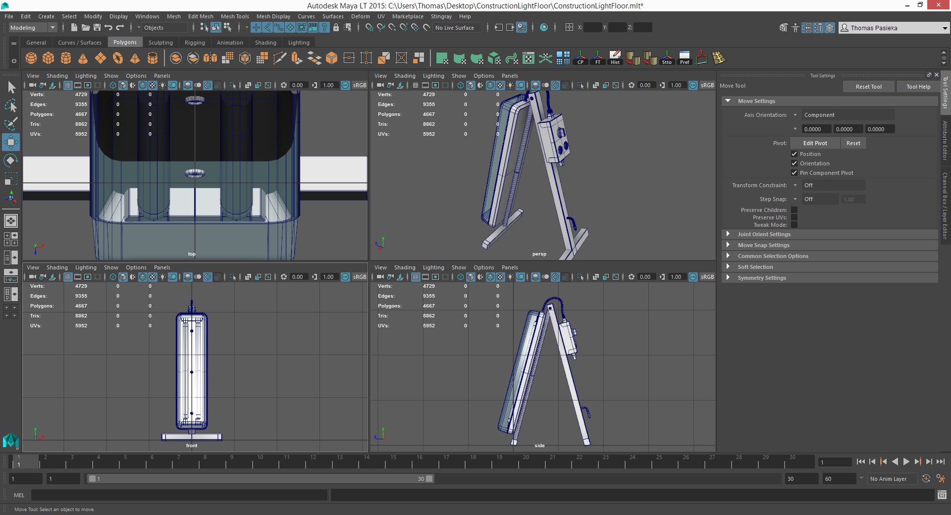
Task: Click the polygon sphere shelf icon
Action: (31, 58)
